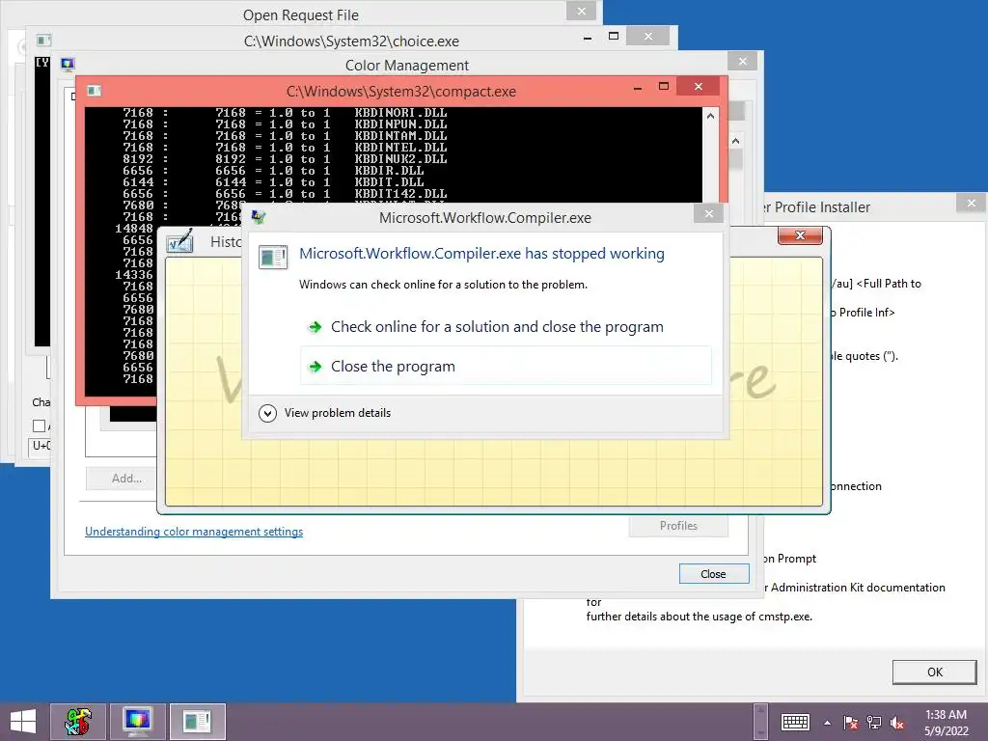Close the yellow handwriting History window
This screenshot has height=741, width=988.
click(800, 235)
